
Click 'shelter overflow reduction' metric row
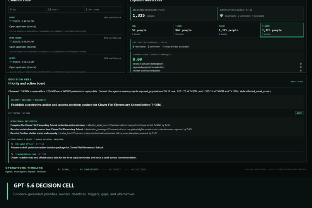217,70
